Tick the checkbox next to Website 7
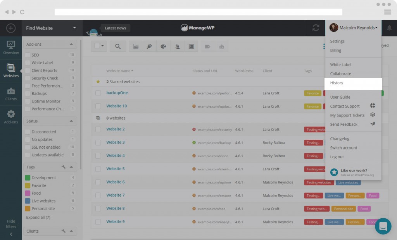 coord(98,195)
